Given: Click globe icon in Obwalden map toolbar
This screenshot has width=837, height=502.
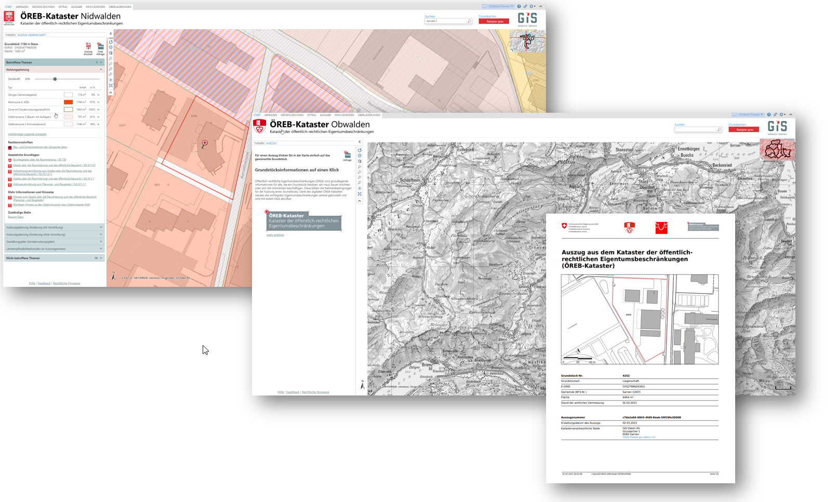Looking at the screenshot, I should tap(360, 155).
